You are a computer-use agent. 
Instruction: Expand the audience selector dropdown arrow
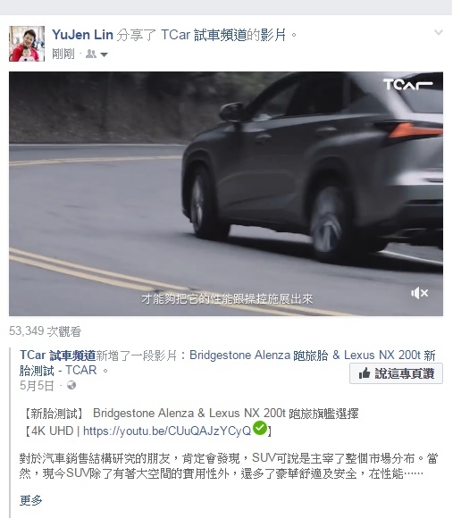pos(104,54)
